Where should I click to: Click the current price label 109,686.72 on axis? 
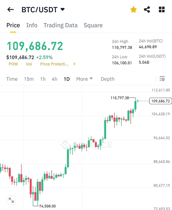(x=160, y=101)
